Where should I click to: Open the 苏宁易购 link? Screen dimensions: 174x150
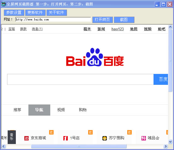[x=117, y=138]
